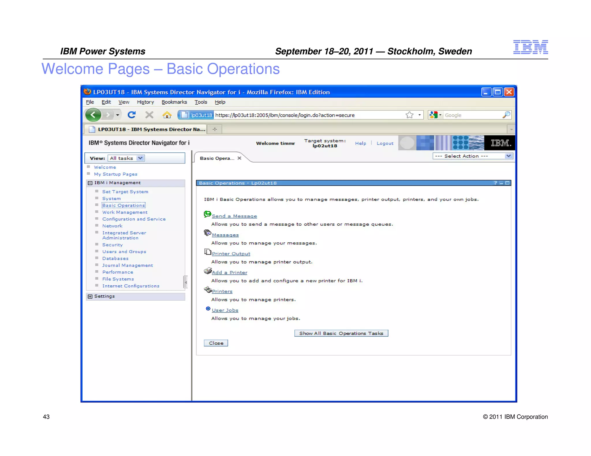Image resolution: width=591 pixels, height=456 pixels.
Task: Open My Startup Pages
Action: click(115, 174)
